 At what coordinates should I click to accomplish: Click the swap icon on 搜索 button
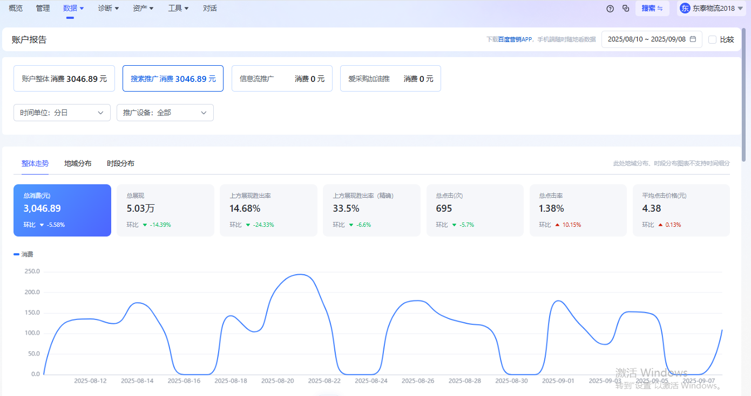(x=660, y=9)
